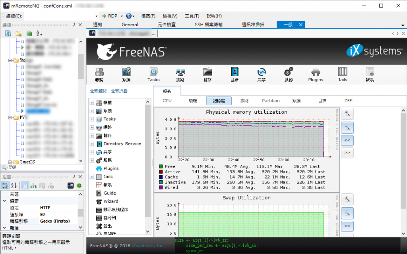Select the CPU report tab
407x254 pixels.
point(167,101)
